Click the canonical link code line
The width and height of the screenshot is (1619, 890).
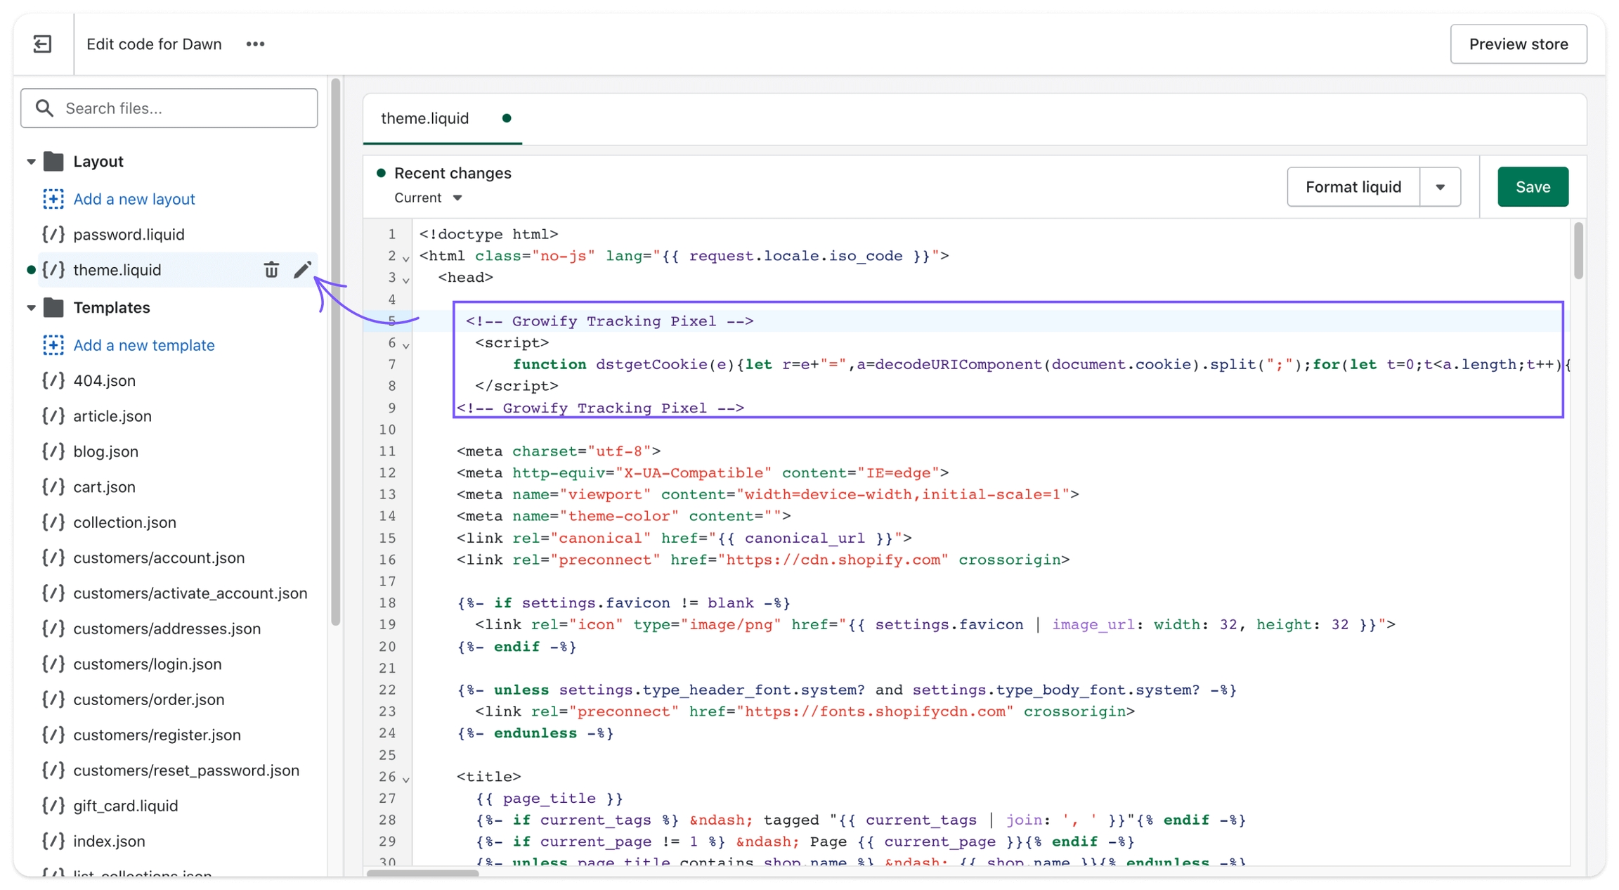pyautogui.click(x=684, y=538)
